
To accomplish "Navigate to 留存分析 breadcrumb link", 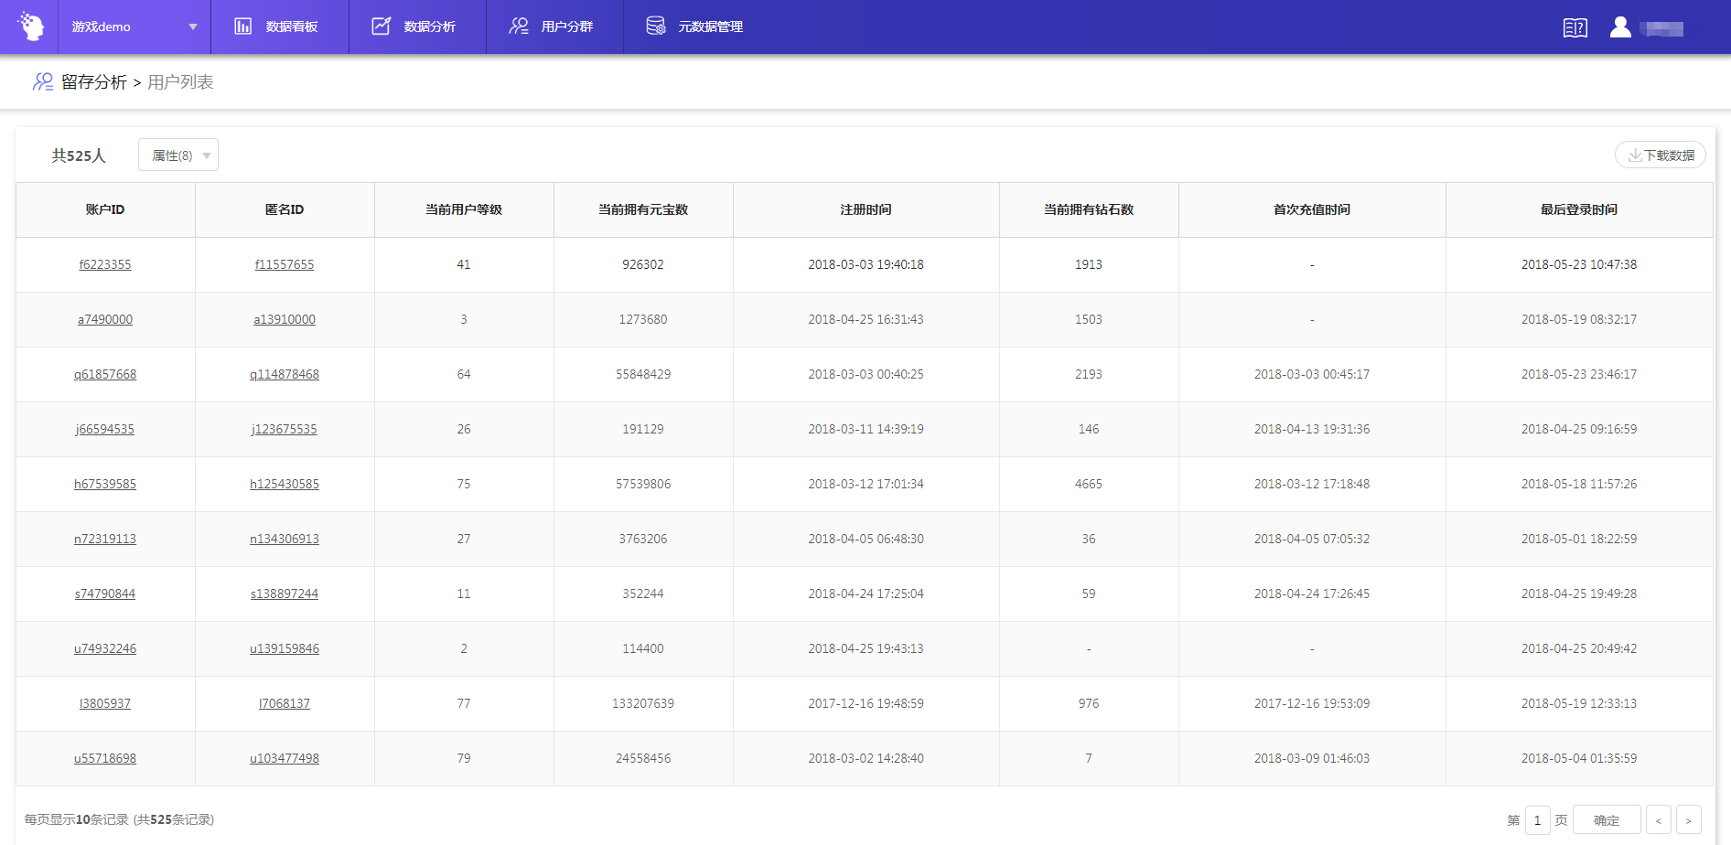I will tap(93, 82).
